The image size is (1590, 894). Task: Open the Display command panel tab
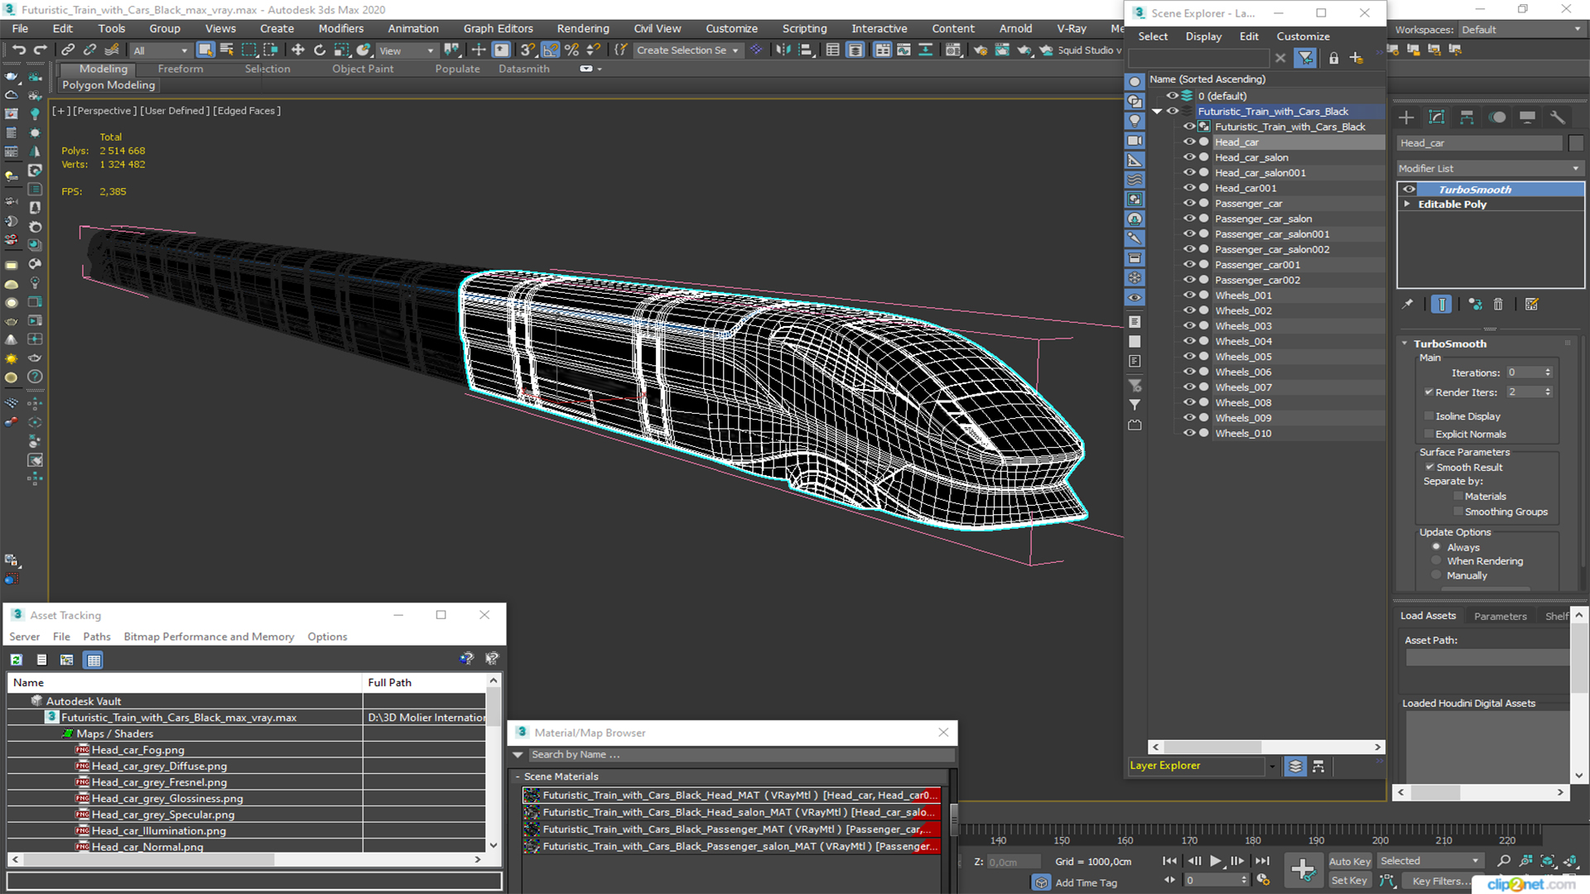point(1527,118)
